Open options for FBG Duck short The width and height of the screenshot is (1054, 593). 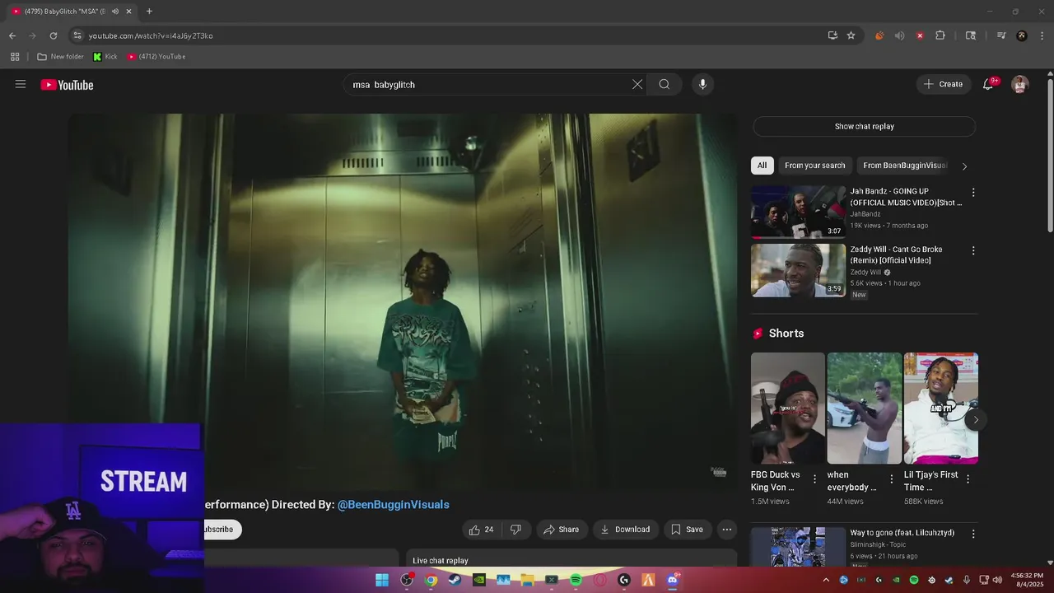[815, 479]
